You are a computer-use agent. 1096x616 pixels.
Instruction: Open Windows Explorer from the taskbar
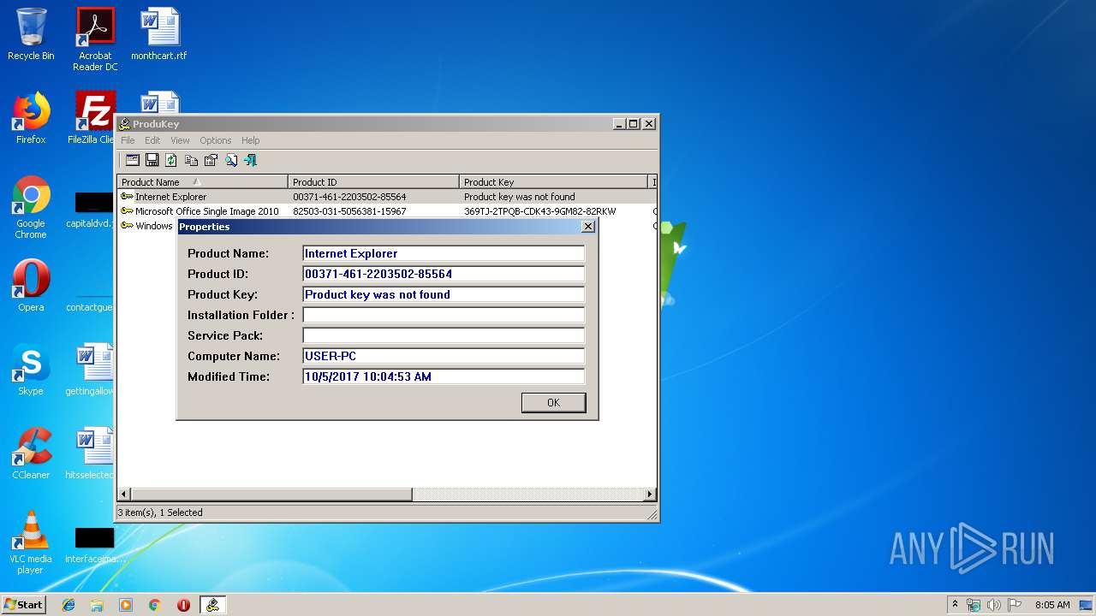(97, 605)
